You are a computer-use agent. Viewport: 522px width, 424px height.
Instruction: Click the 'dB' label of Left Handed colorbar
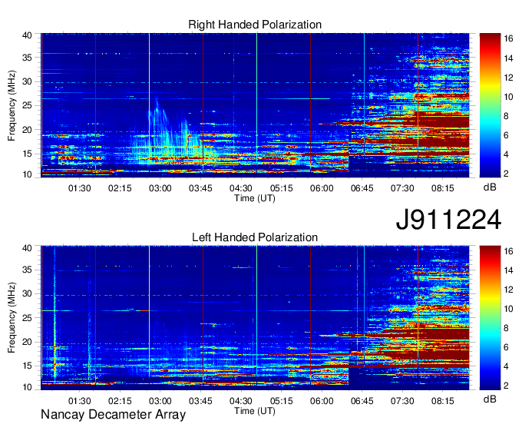click(490, 399)
